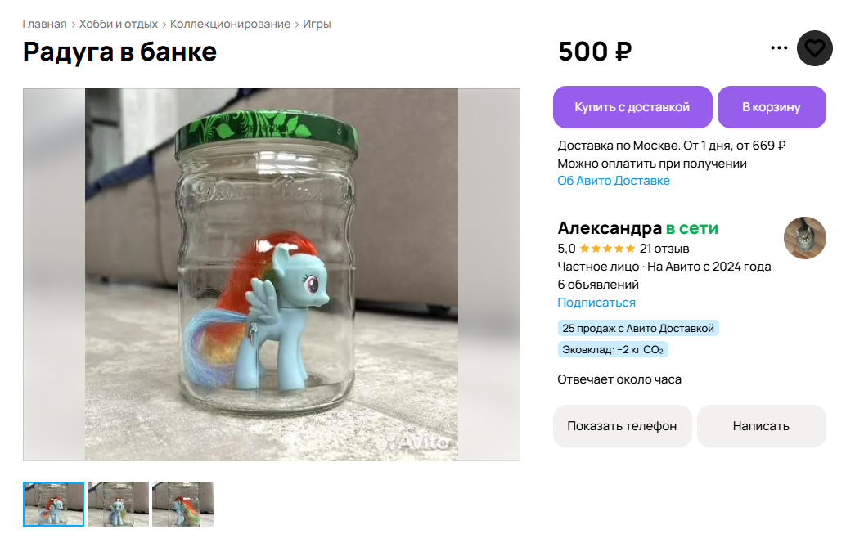Message the seller with Написать
The height and width of the screenshot is (552, 855).
click(x=761, y=426)
